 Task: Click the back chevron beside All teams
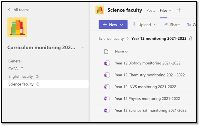[9, 10]
